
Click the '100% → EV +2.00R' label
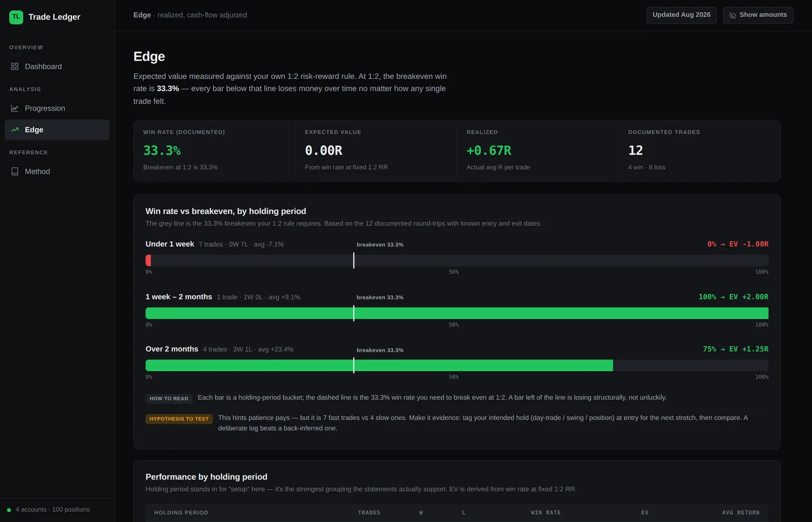coord(733,297)
